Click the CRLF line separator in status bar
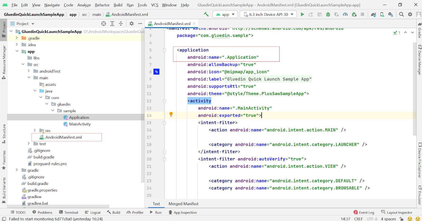The width and height of the screenshot is (422, 221). click(358, 219)
